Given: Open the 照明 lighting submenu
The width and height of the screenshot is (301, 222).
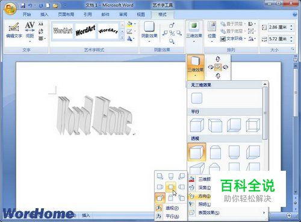Looking at the screenshot, I should (x=200, y=204).
